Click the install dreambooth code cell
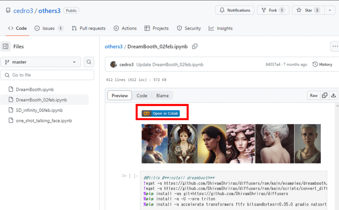 coord(233,191)
